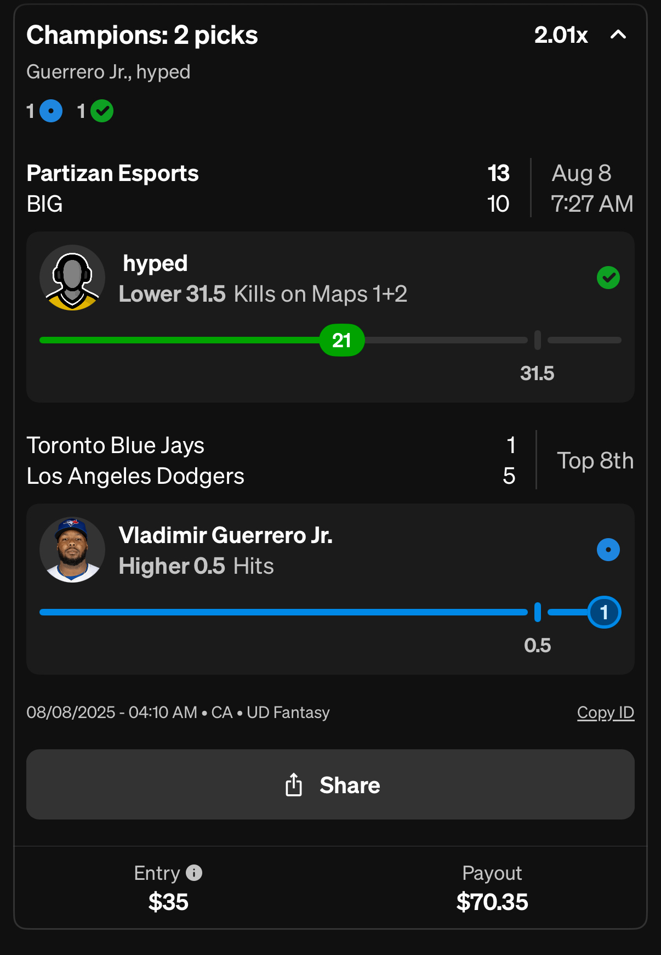This screenshot has width=661, height=955.
Task: Click the Entry info icon
Action: click(194, 873)
